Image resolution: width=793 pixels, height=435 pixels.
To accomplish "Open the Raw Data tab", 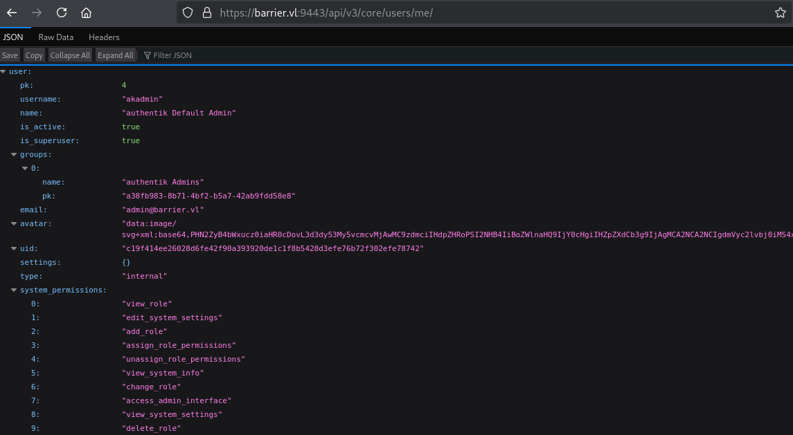I will point(55,37).
